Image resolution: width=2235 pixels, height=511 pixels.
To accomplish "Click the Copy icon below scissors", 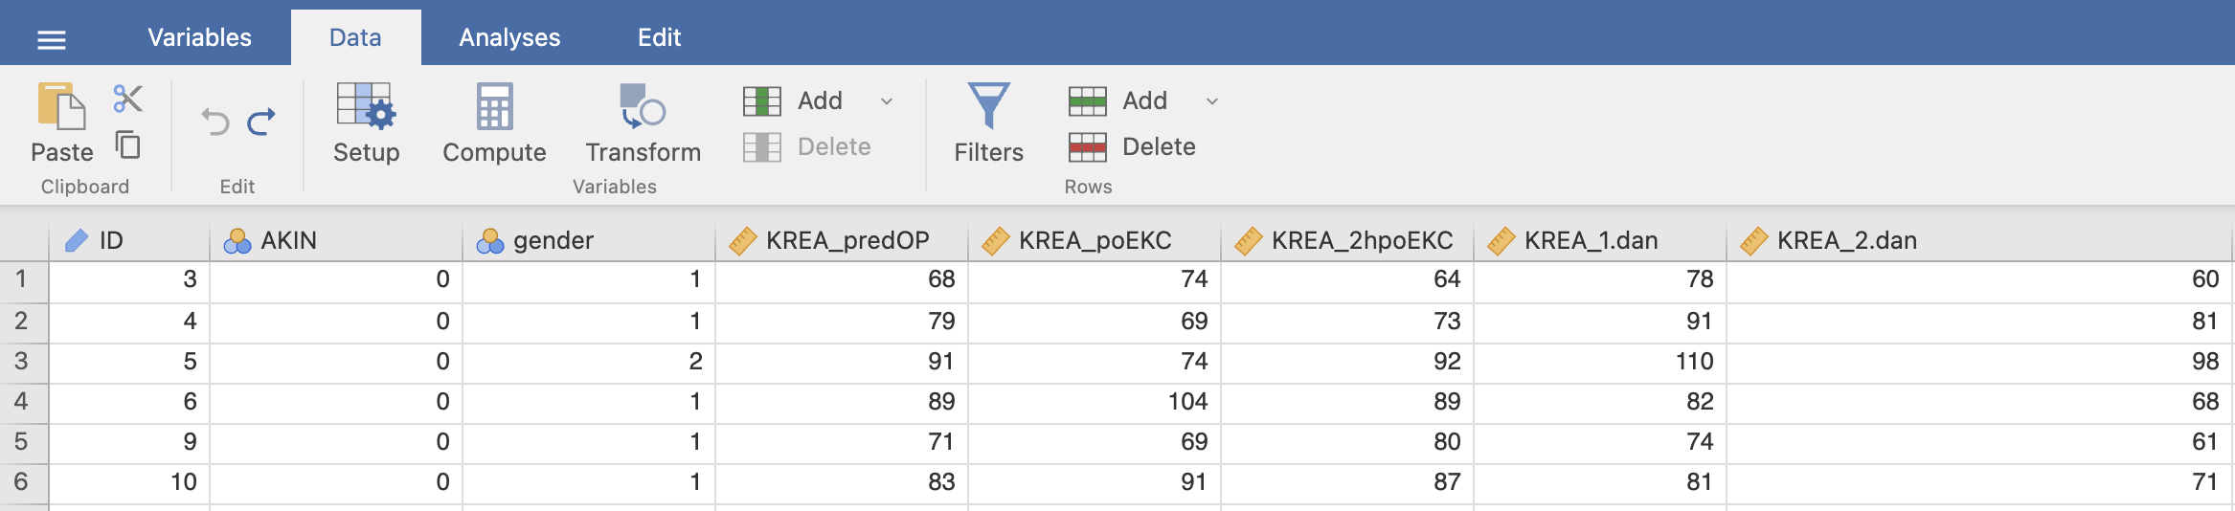I will tap(127, 144).
